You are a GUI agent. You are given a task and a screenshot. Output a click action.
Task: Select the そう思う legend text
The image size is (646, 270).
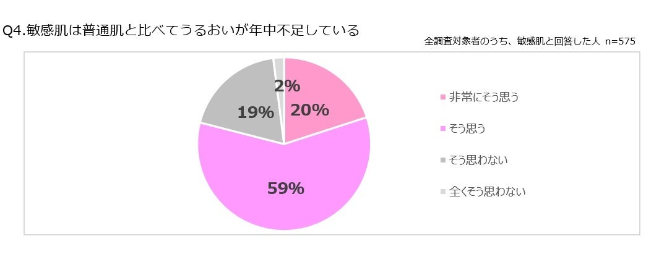[468, 129]
